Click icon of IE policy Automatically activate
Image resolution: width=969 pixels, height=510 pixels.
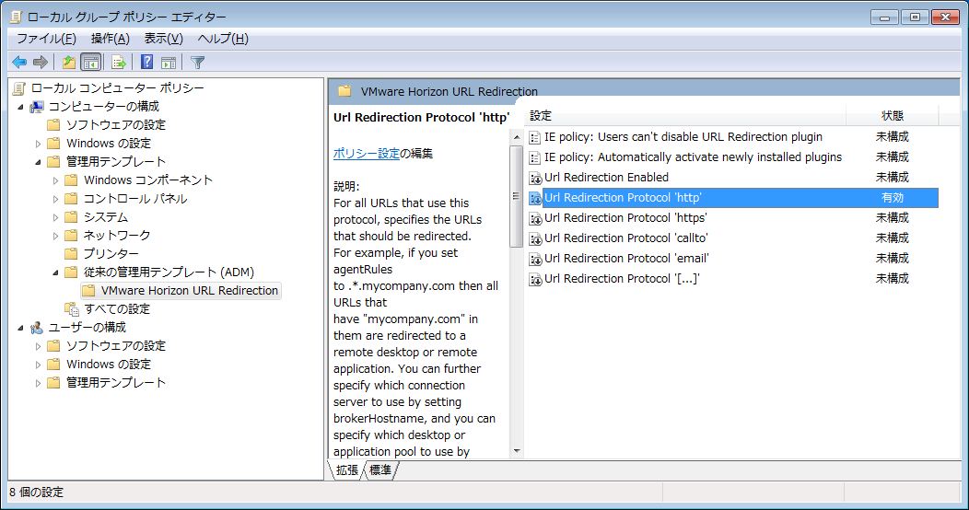coord(534,158)
